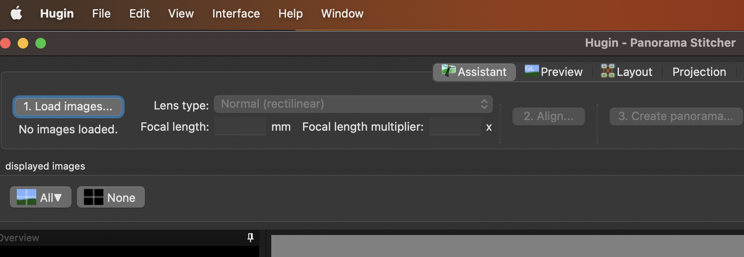Click the Layout tab icon
This screenshot has width=744, height=257.
tap(607, 72)
